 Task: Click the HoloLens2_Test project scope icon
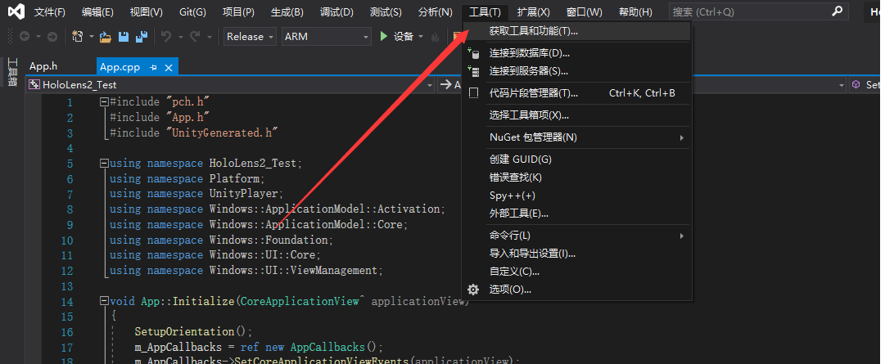35,84
